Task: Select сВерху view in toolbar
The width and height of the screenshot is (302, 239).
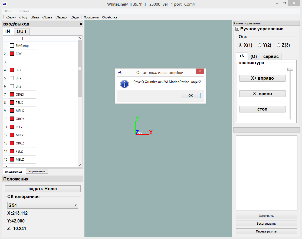Action: click(x=11, y=17)
